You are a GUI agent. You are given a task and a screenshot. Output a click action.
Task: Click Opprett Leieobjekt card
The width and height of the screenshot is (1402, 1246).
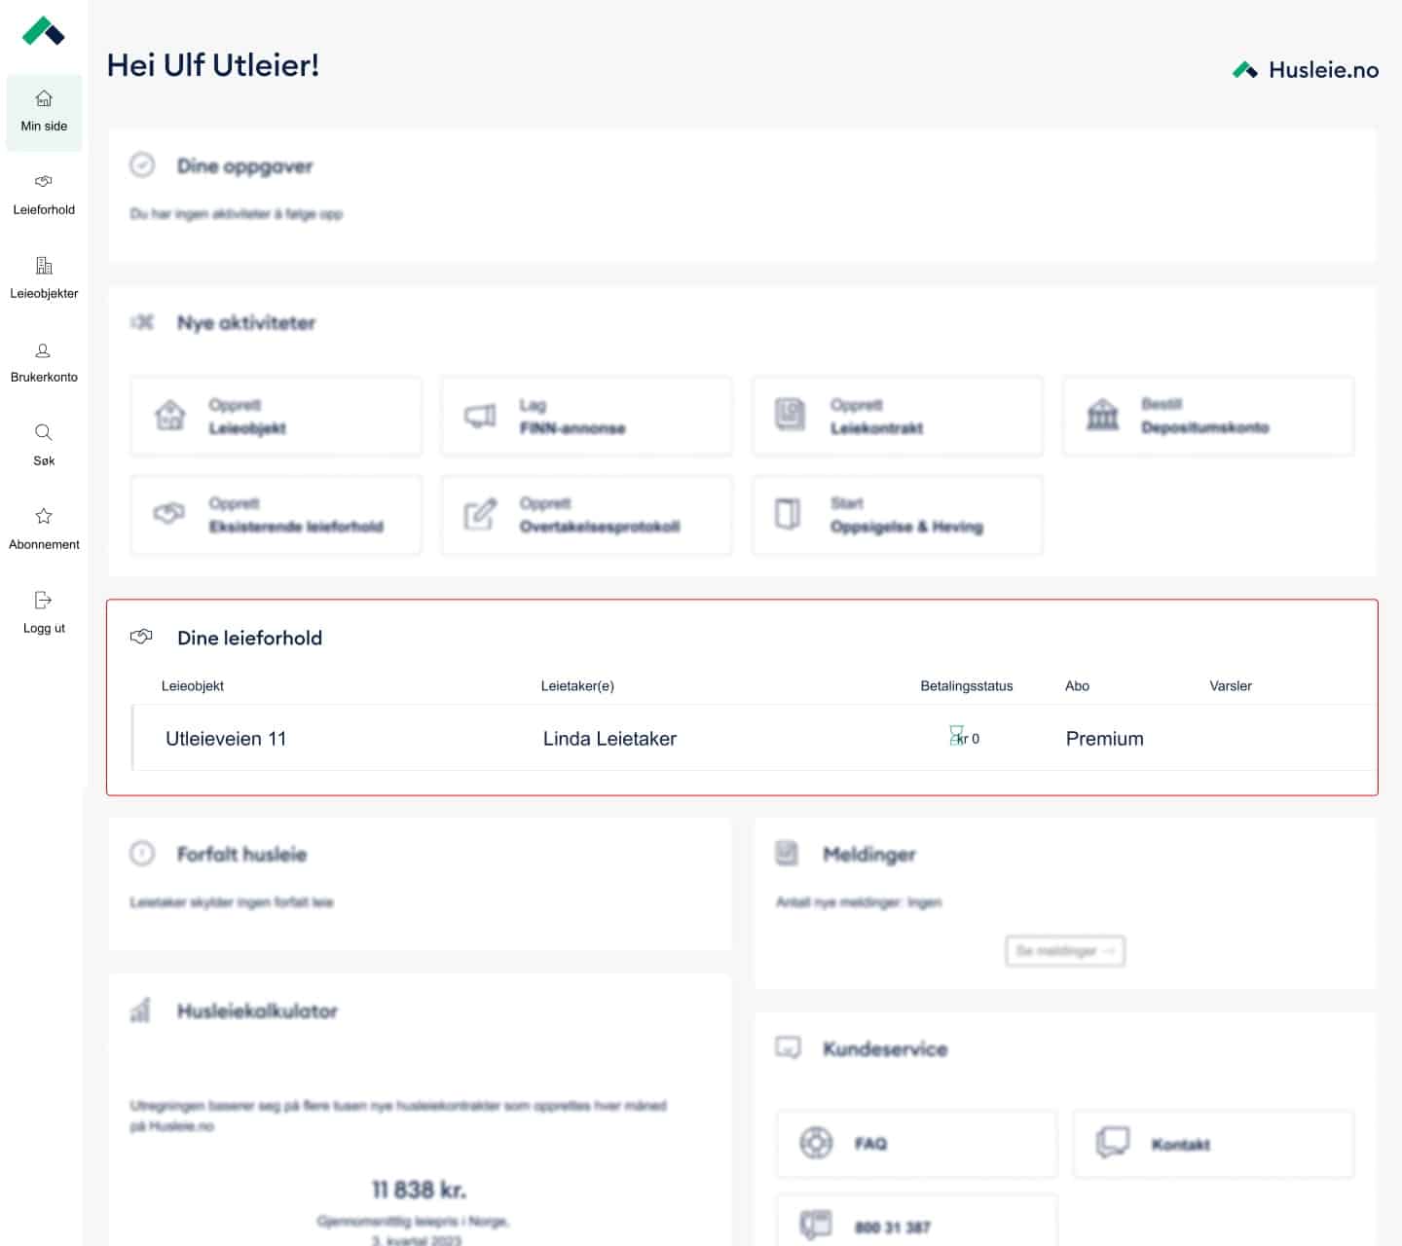point(277,417)
